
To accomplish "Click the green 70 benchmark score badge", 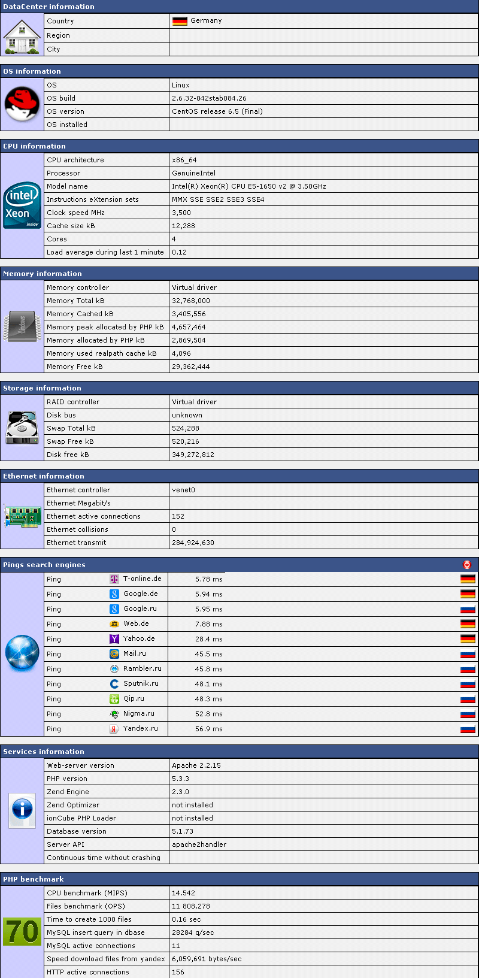I will click(x=22, y=932).
